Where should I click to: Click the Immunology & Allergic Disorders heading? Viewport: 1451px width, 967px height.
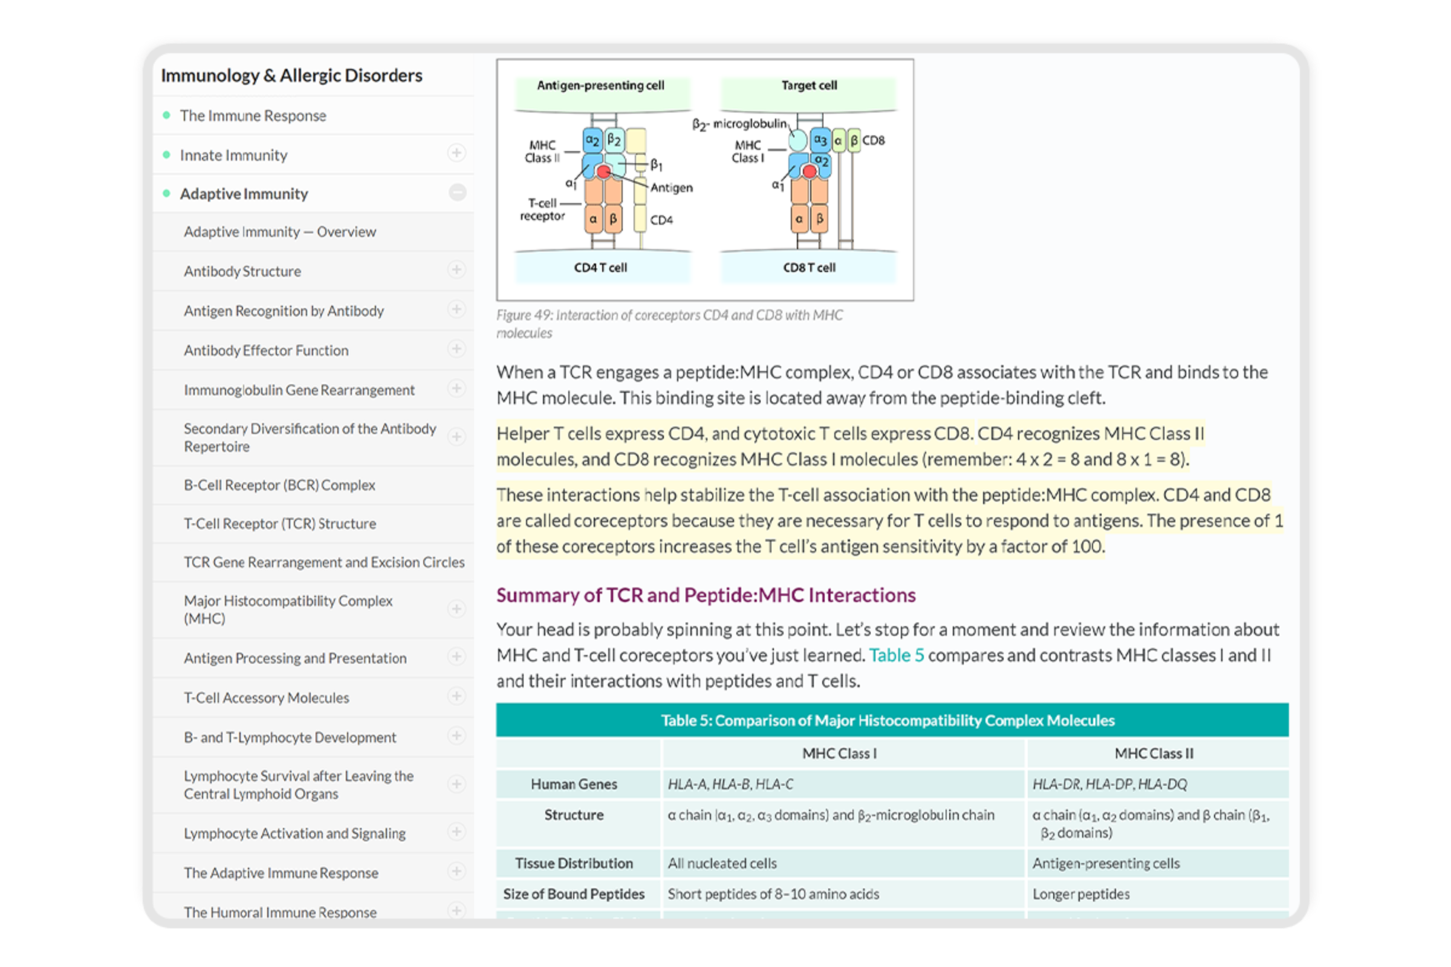coord(291,75)
